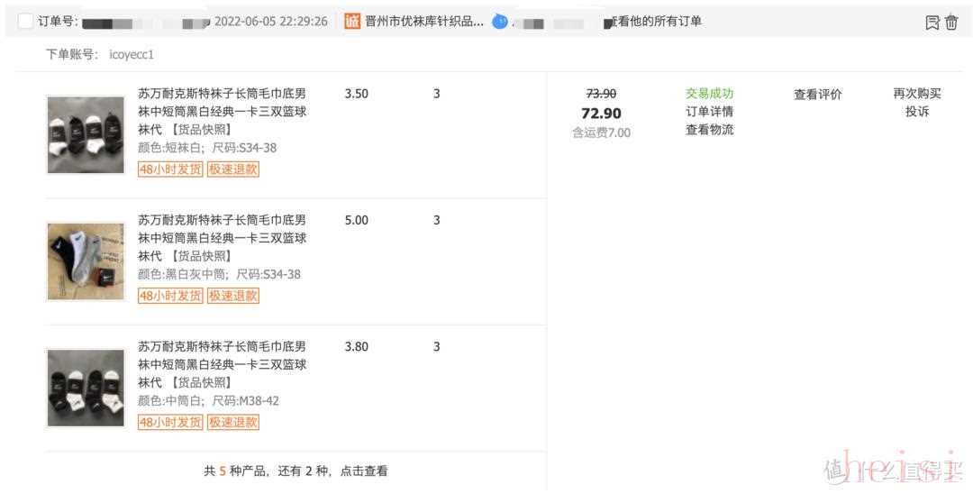Click shipping fee text 含运费7.00
This screenshot has height=494, width=973.
601,133
